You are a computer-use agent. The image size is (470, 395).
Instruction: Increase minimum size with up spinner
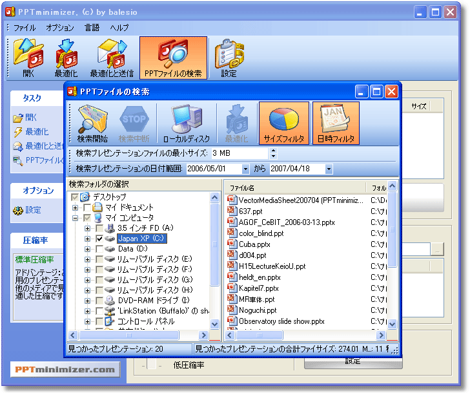273,151
